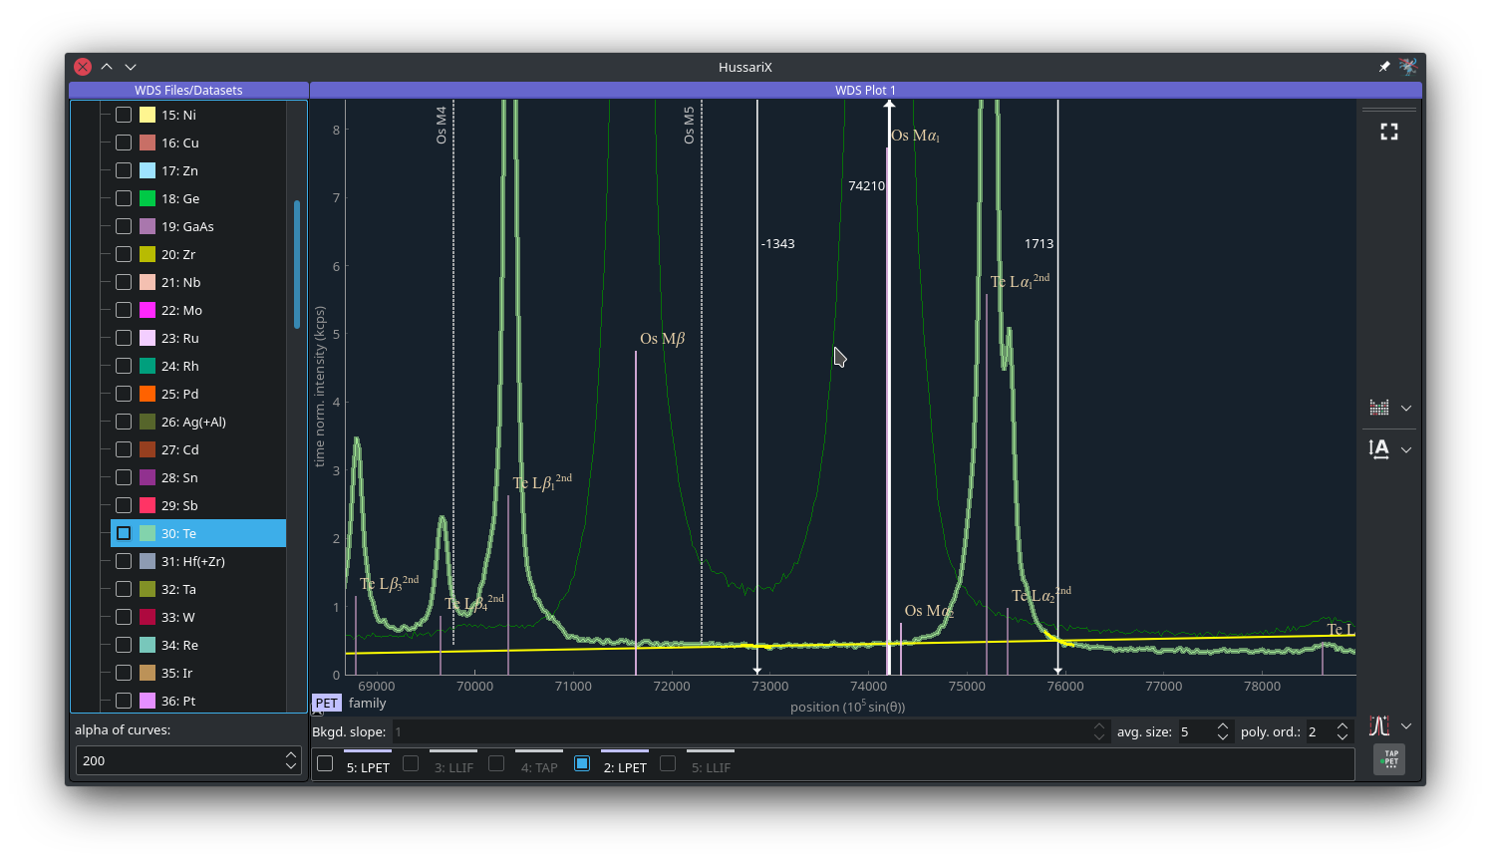The height and width of the screenshot is (863, 1491).
Task: Open the text label size dropdown arrow
Action: [1406, 449]
